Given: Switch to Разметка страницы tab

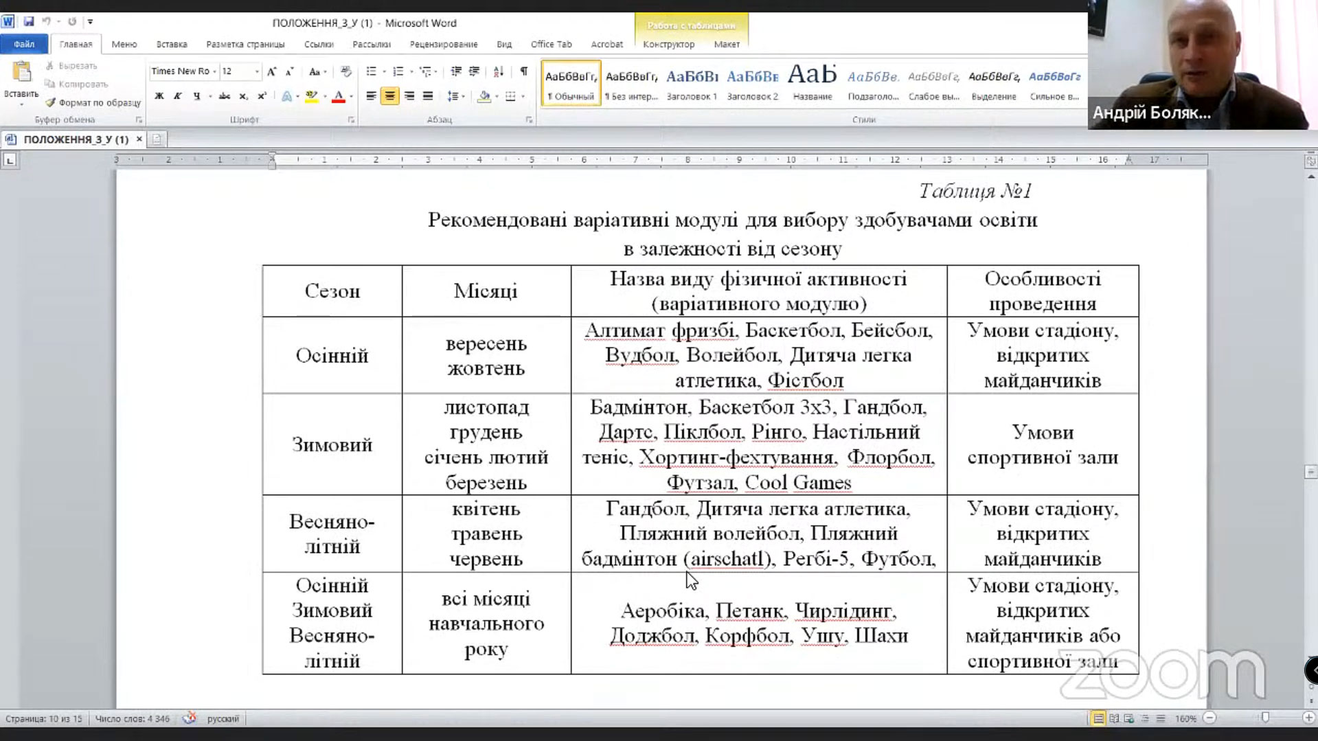Looking at the screenshot, I should [245, 44].
